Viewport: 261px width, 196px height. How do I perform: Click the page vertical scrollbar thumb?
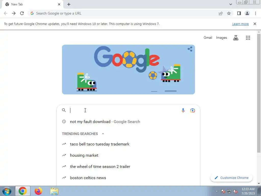(x=259, y=93)
